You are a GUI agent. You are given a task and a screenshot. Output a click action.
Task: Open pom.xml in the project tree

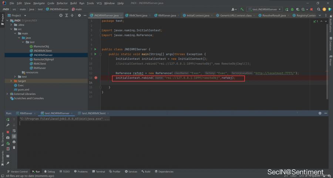pos(23,89)
